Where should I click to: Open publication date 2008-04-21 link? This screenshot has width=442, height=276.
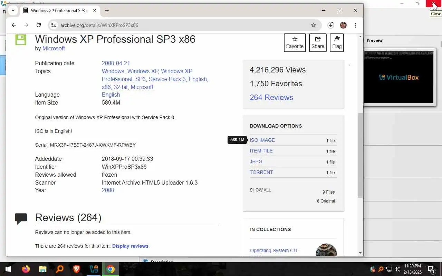[116, 63]
